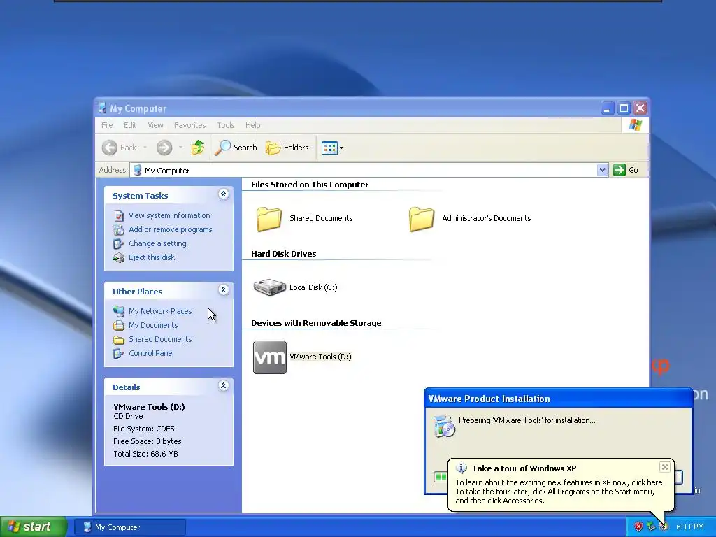Open the View menu
Screen dimensions: 716x537
155,125
